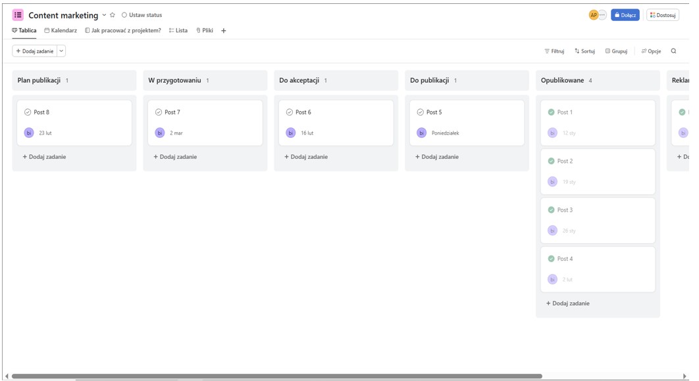699x381 pixels.
Task: Add a new view with plus icon
Action: (x=224, y=31)
